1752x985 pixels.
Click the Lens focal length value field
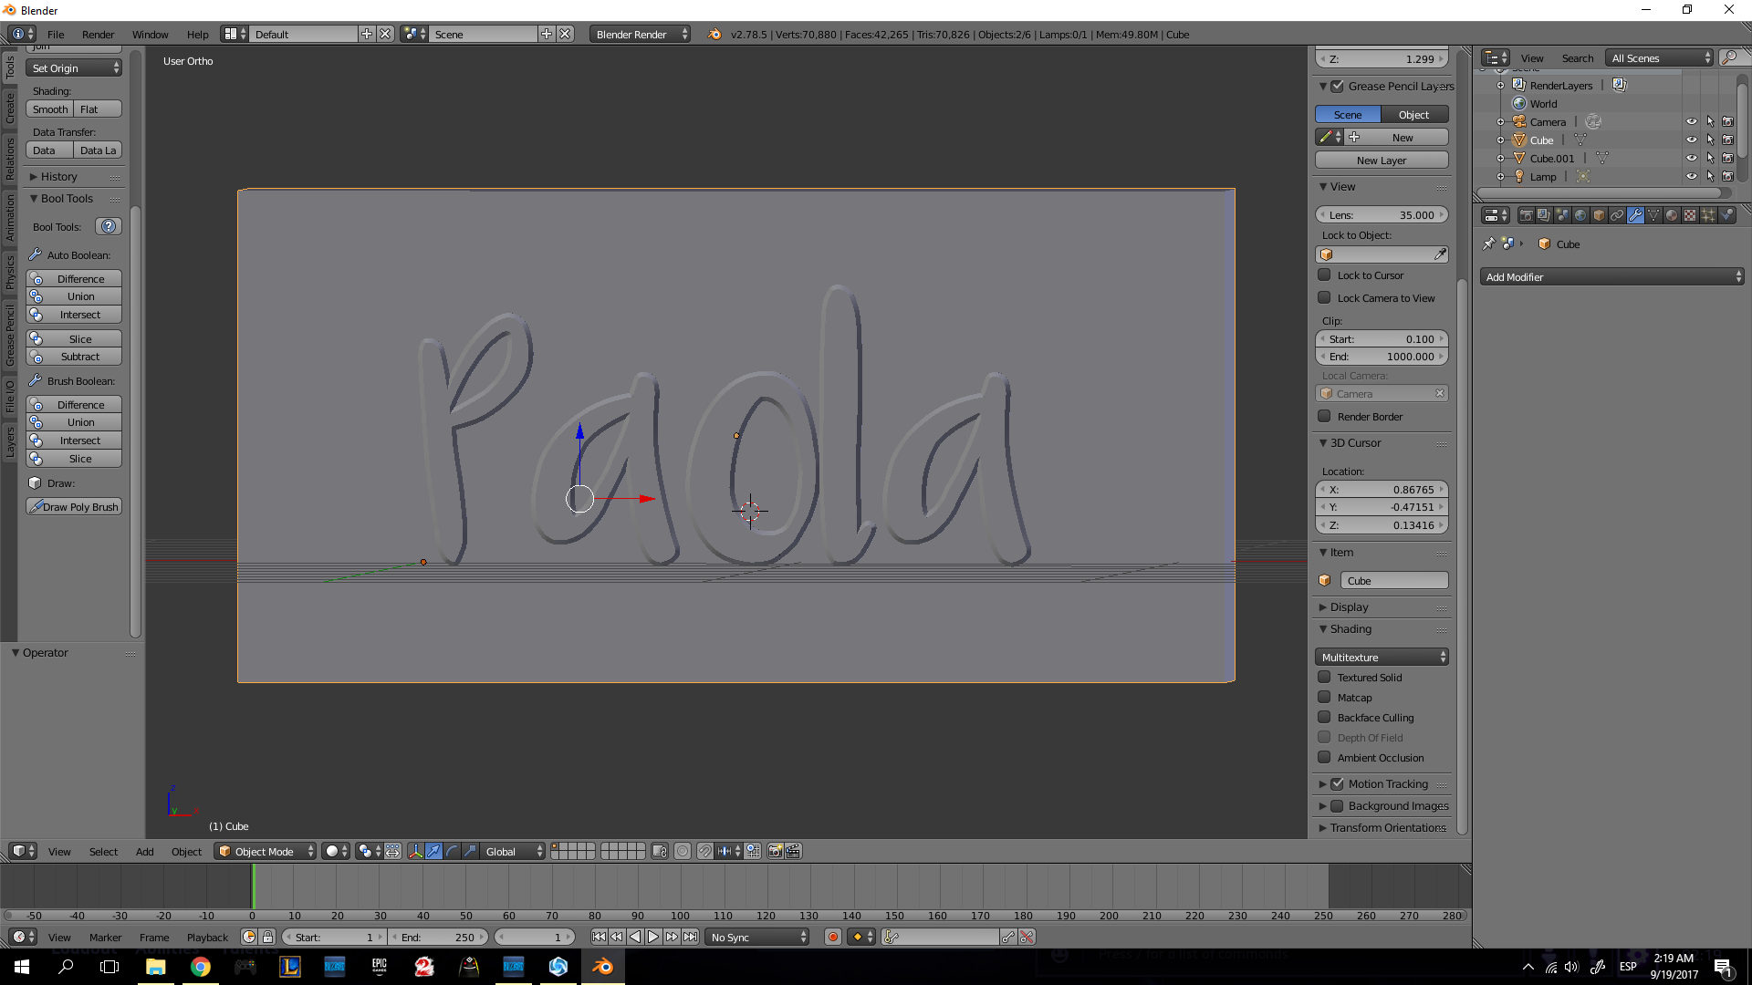1381,214
